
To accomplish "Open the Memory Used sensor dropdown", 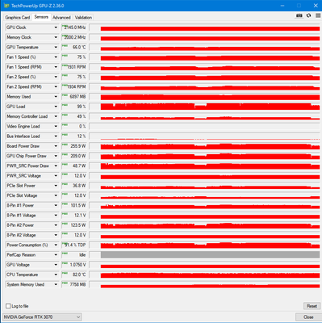I will [x=56, y=97].
